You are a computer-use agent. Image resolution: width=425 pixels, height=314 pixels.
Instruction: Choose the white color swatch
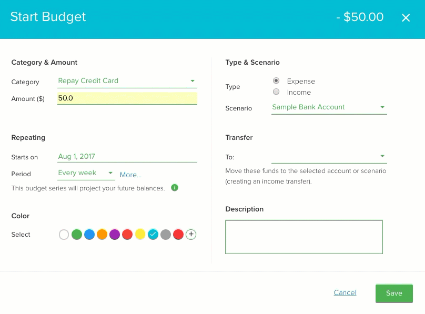(x=64, y=235)
